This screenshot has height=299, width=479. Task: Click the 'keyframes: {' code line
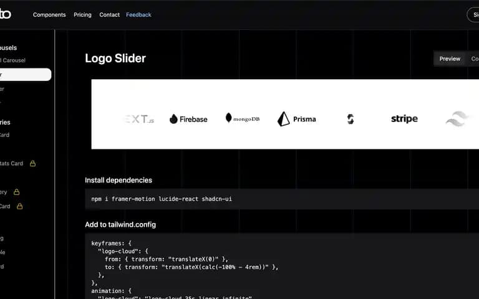pyautogui.click(x=111, y=243)
